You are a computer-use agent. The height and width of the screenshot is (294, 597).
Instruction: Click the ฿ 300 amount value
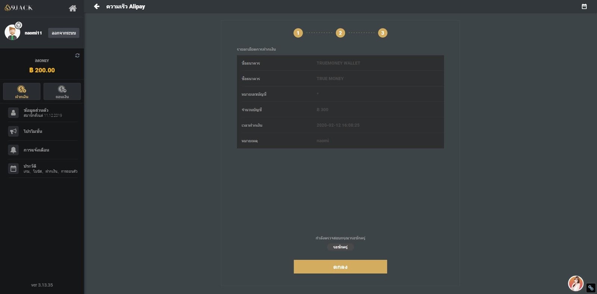[x=322, y=110]
